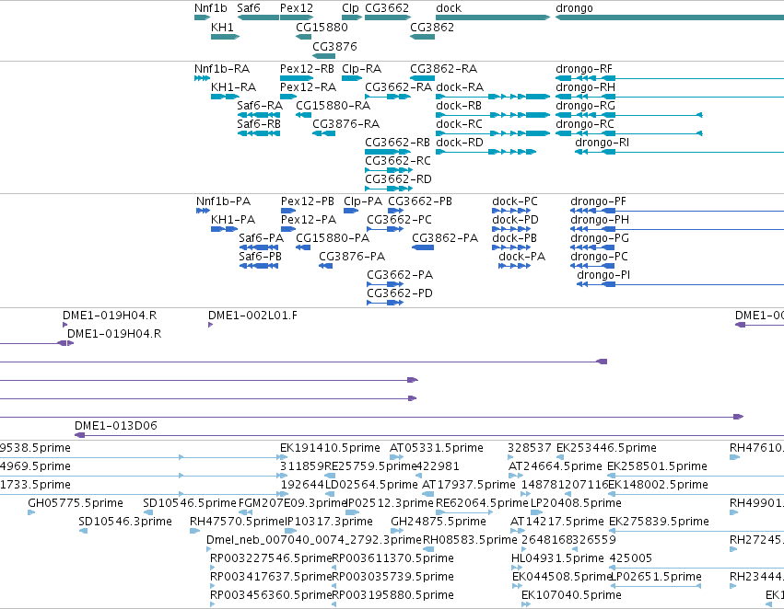The image size is (784, 609).
Task: Select the SD10546.3prime EST label
Action: point(125,522)
